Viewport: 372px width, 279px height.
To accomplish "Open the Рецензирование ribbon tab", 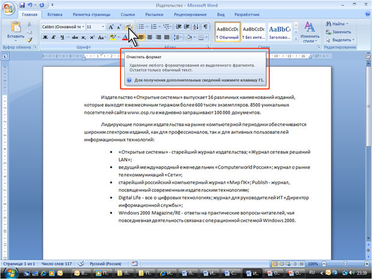I will pyautogui.click(x=190, y=14).
